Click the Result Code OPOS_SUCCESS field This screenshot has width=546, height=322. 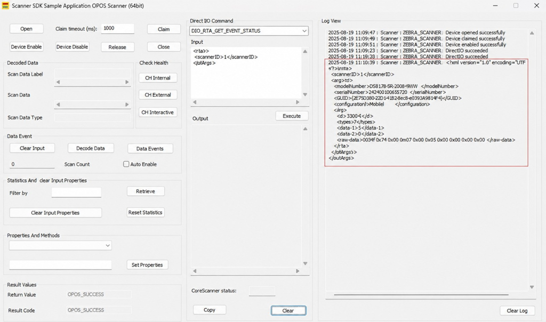tap(99, 310)
